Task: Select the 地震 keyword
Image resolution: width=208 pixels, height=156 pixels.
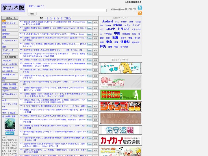Action: point(115,38)
